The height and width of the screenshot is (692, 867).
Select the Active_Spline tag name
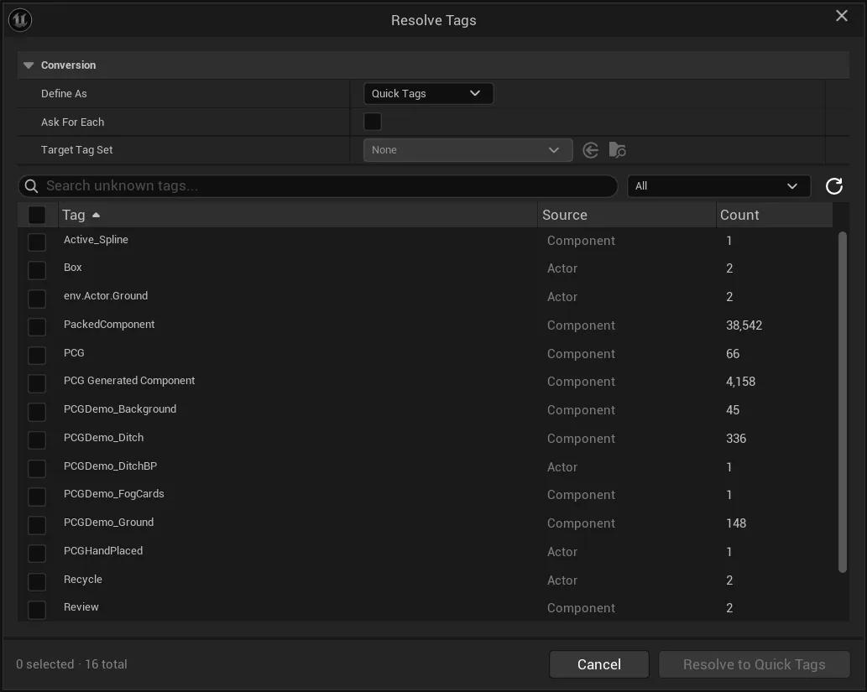pos(96,240)
